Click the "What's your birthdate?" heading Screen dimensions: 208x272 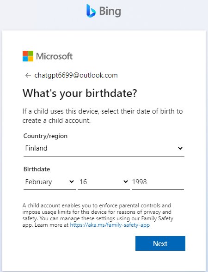(80, 93)
